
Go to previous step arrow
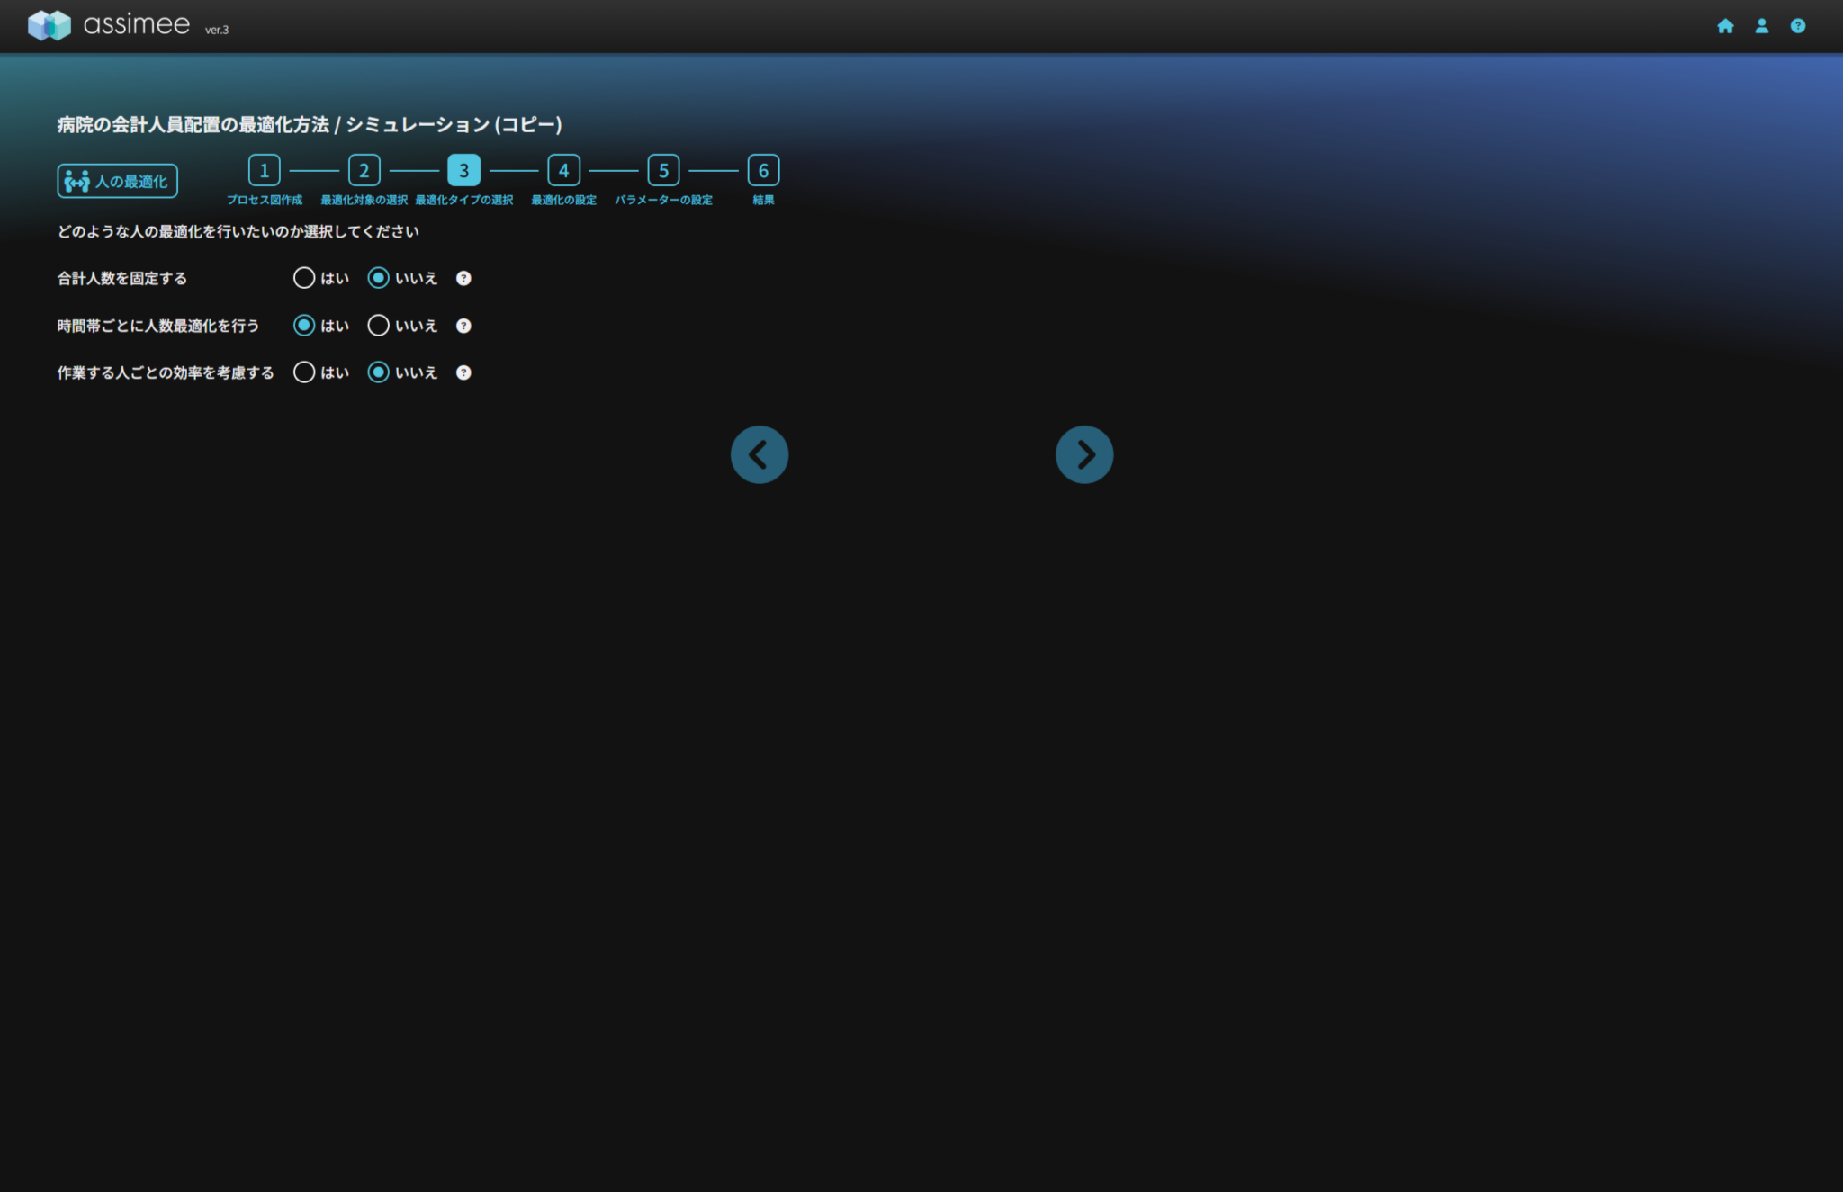coord(759,454)
